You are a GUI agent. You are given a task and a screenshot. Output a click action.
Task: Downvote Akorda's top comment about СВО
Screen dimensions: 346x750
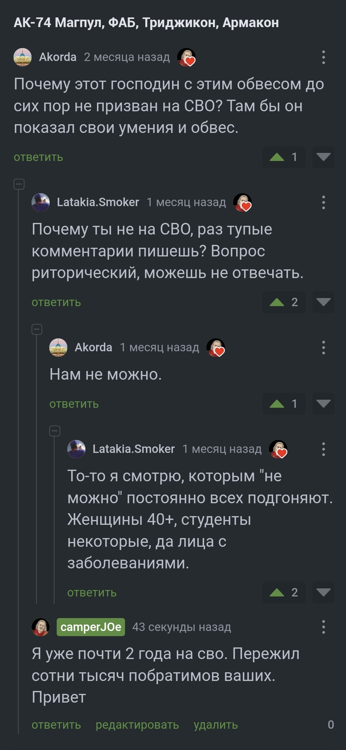tap(323, 157)
